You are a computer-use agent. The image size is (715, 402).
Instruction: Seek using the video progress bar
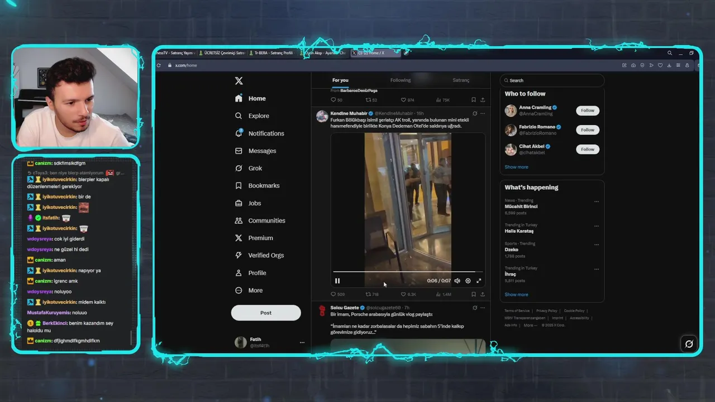click(x=407, y=272)
